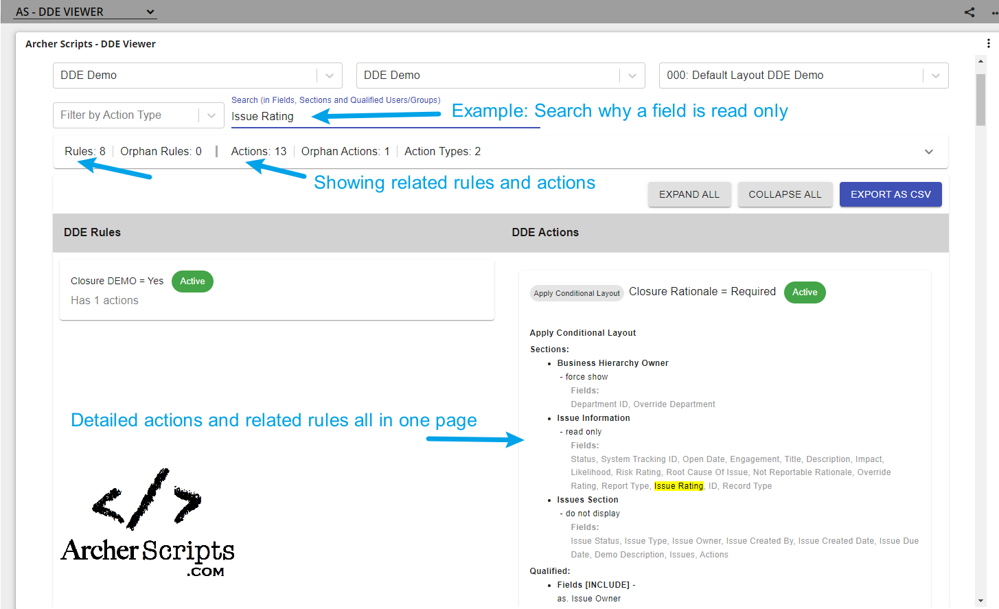
Task: Open the AS - DDE VIEWER dropdown
Action: point(85,12)
